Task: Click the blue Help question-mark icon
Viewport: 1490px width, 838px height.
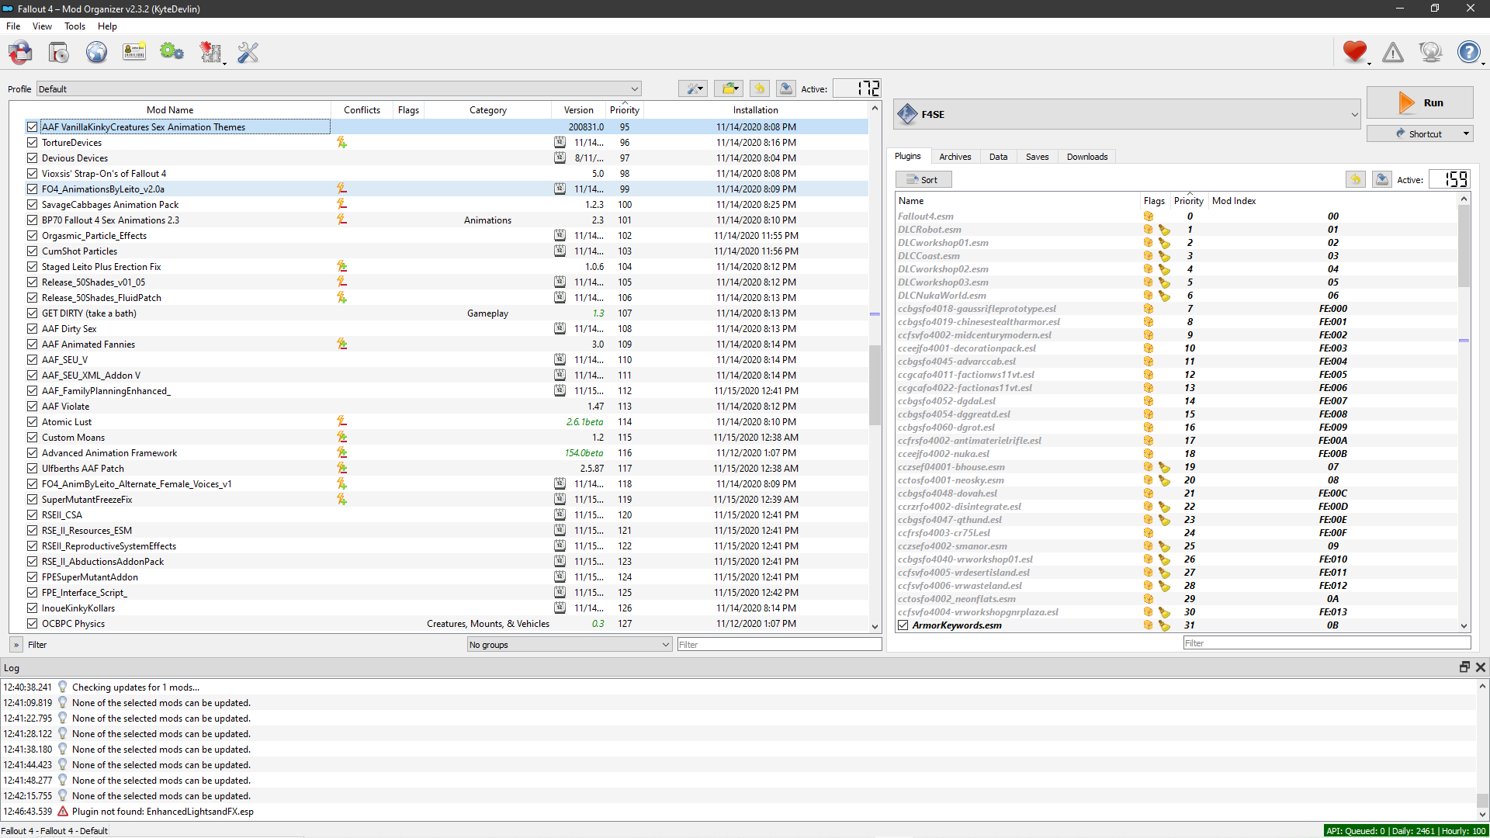Action: tap(1468, 52)
